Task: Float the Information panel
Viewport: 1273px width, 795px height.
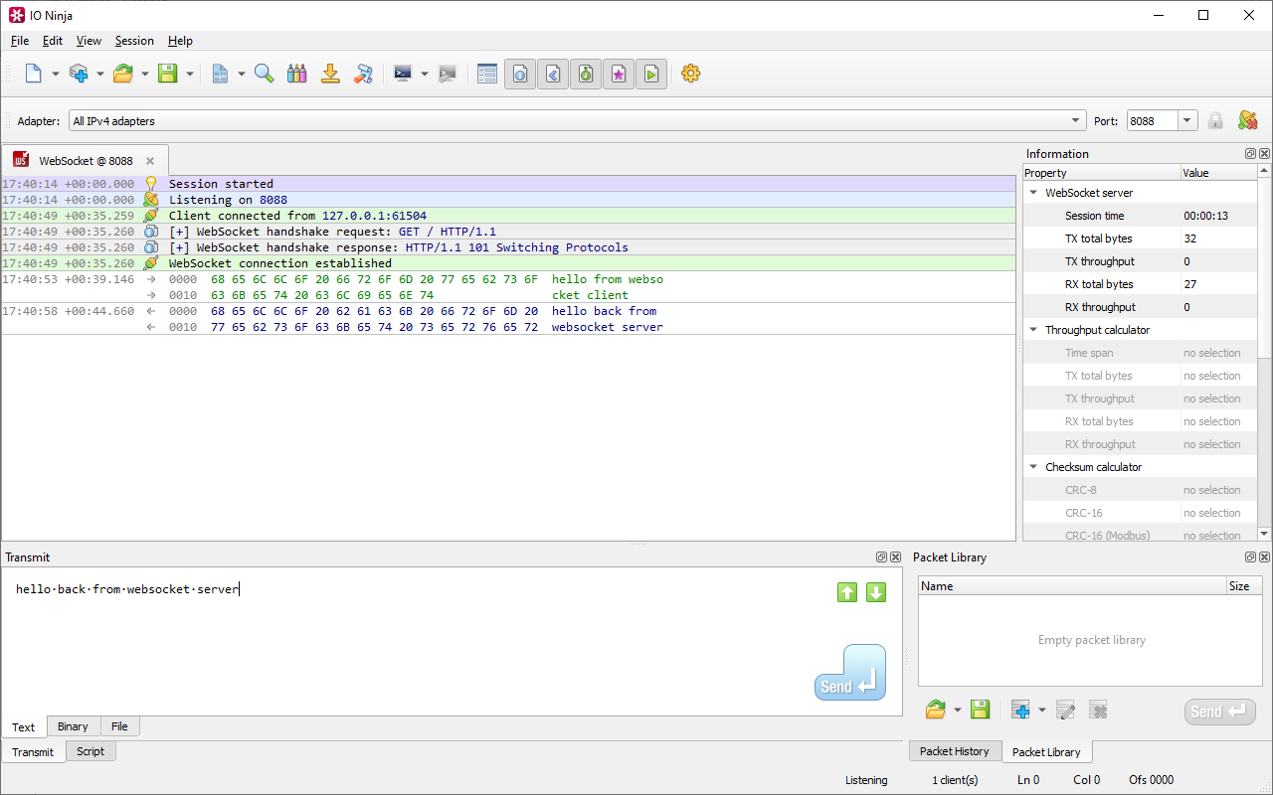Action: tap(1250, 154)
